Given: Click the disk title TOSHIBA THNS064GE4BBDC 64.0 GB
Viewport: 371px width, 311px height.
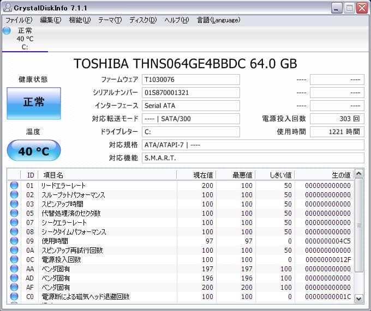Looking at the screenshot, I should (185, 64).
